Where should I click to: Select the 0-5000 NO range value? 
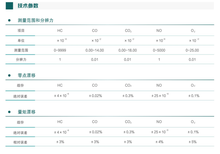[159, 50]
